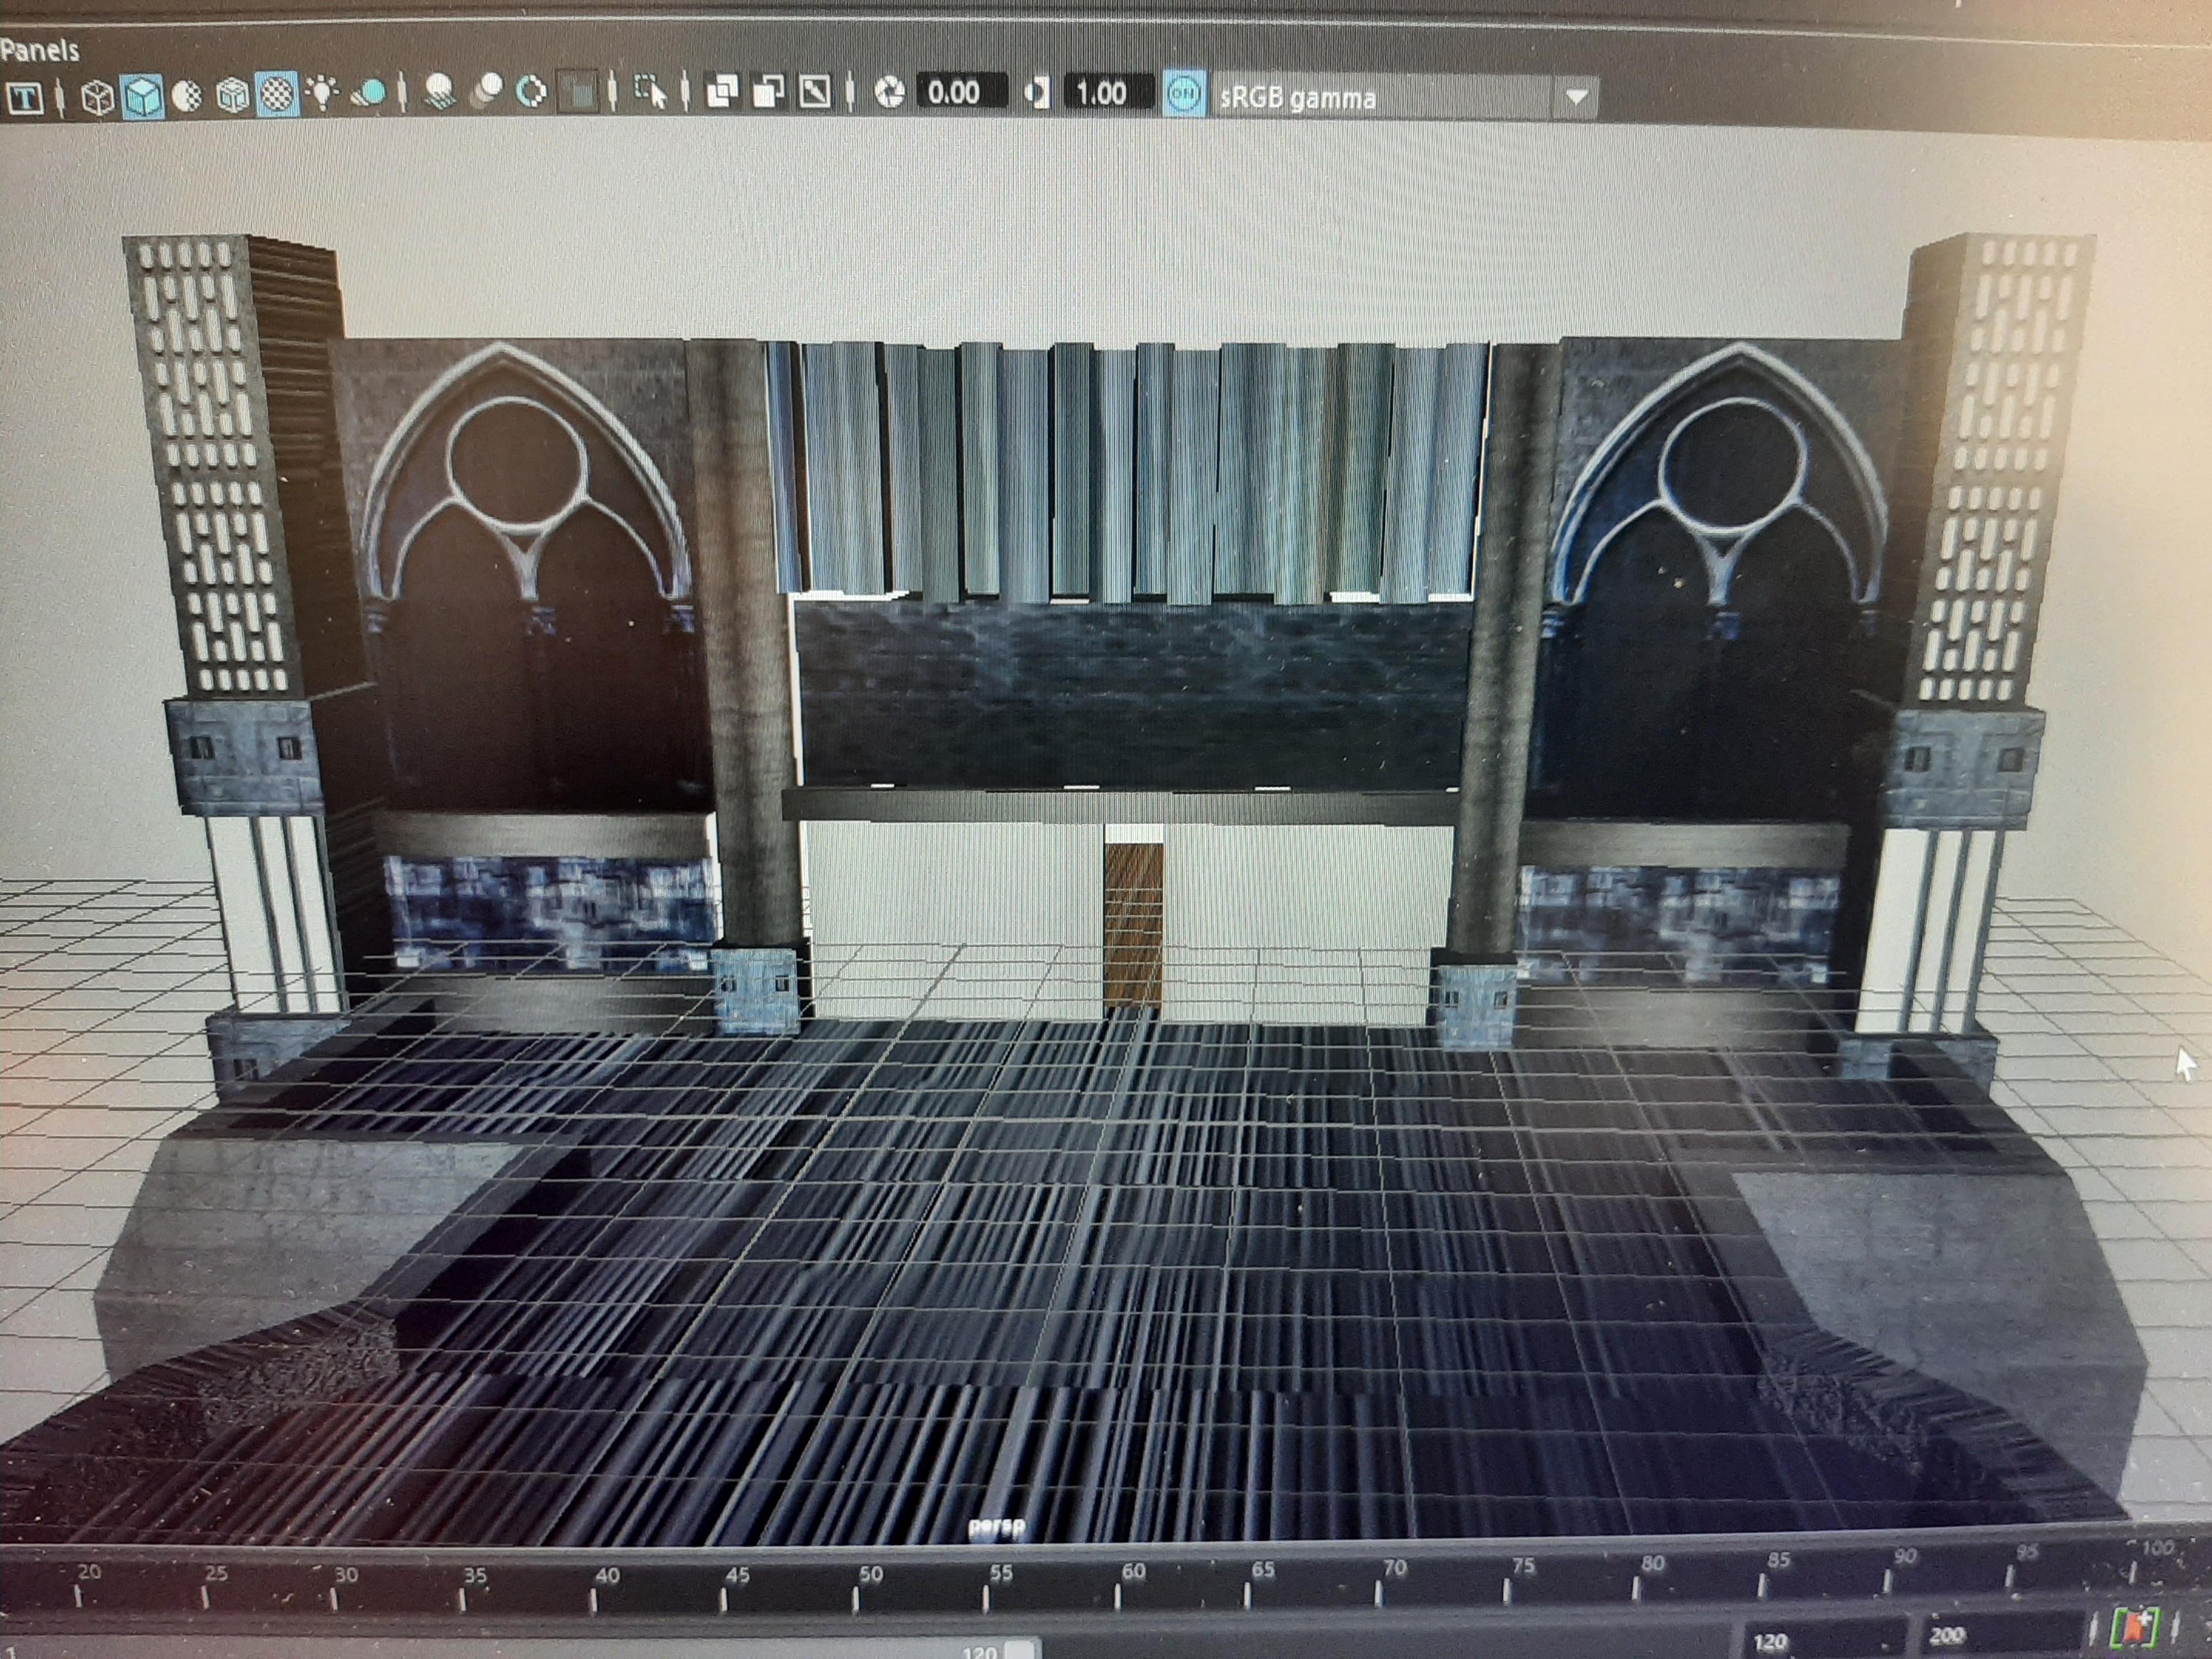
Task: Toggle X-Ray Active Components icon
Action: pyautogui.click(x=768, y=92)
